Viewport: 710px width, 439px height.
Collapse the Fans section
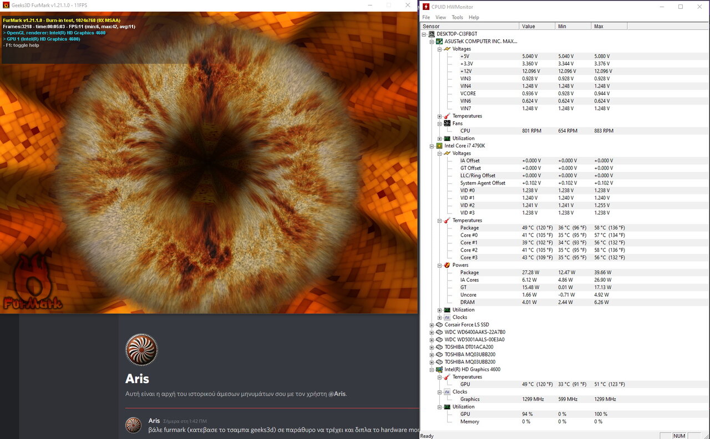[x=440, y=124]
